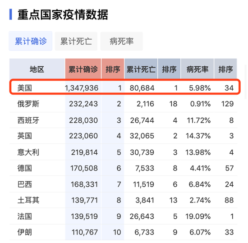The height and width of the screenshot is (243, 248).
Task: Click the value 110,767
Action: 85,232
